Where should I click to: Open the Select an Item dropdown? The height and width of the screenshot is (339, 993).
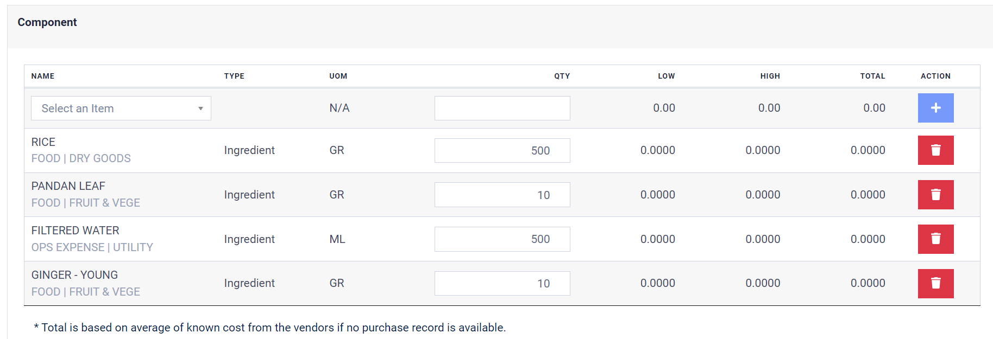(121, 108)
